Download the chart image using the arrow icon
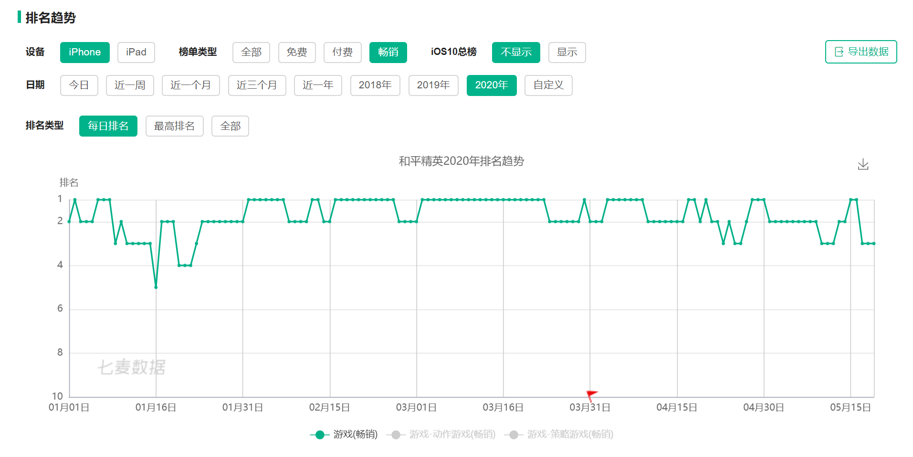 [x=863, y=164]
